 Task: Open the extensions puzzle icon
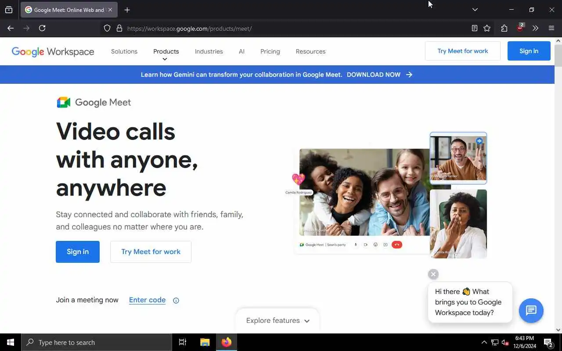tap(504, 29)
